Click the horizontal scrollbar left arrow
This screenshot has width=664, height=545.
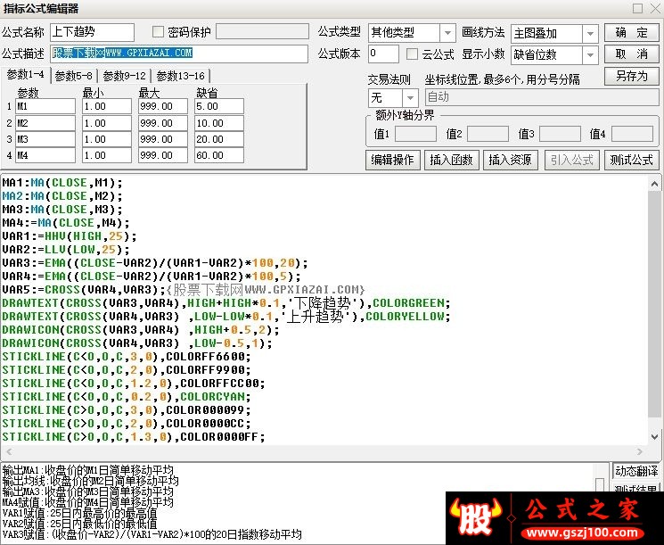pyautogui.click(x=9, y=451)
